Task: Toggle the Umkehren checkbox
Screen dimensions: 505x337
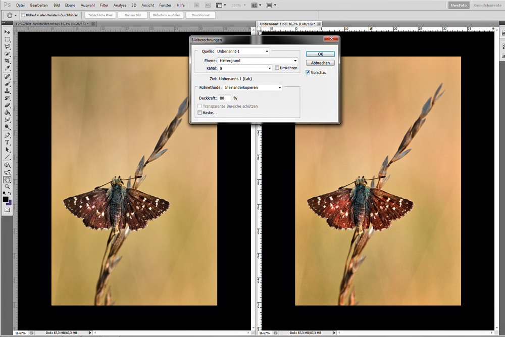Action: pyautogui.click(x=277, y=68)
